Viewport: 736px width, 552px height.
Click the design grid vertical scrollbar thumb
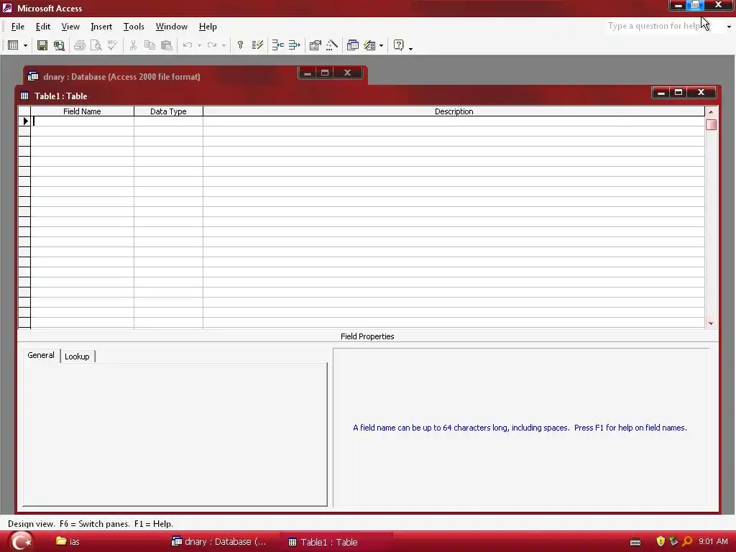pyautogui.click(x=711, y=124)
